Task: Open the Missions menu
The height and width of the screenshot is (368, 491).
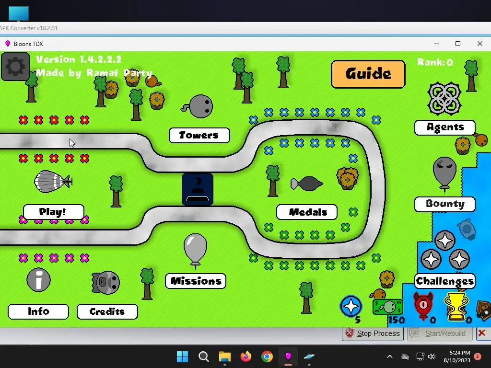Action: 196,281
